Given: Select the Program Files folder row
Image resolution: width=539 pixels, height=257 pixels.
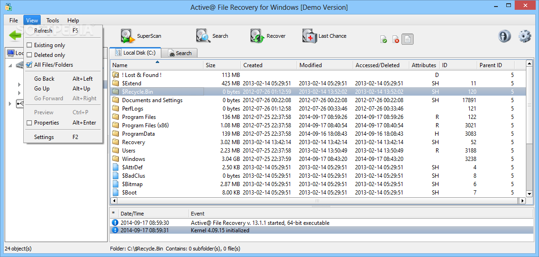Looking at the screenshot, I should (x=317, y=117).
